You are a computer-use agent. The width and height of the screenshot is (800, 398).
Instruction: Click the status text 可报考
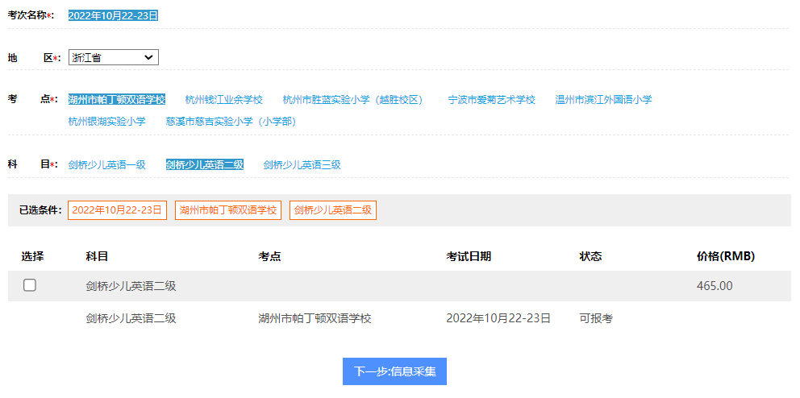596,318
